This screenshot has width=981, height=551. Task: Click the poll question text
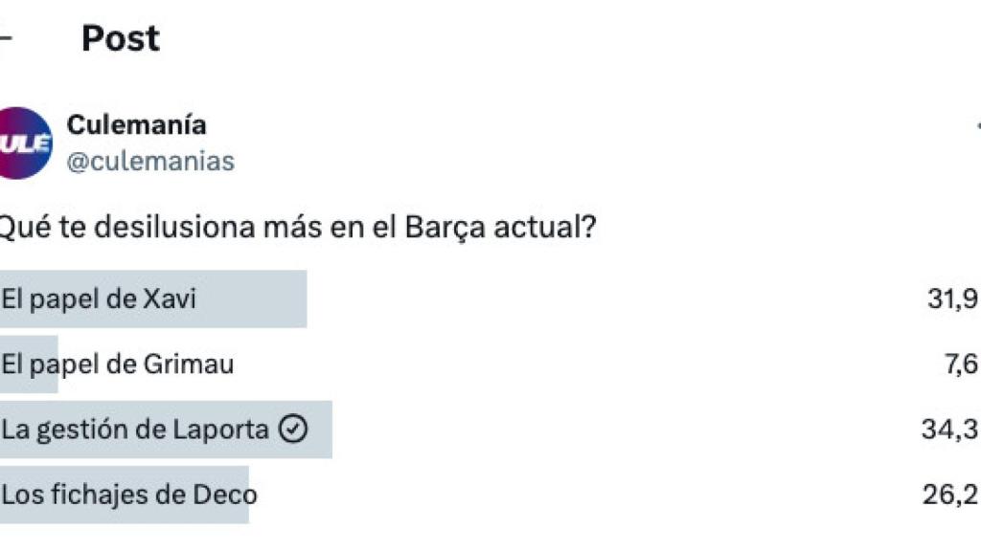coord(297,226)
